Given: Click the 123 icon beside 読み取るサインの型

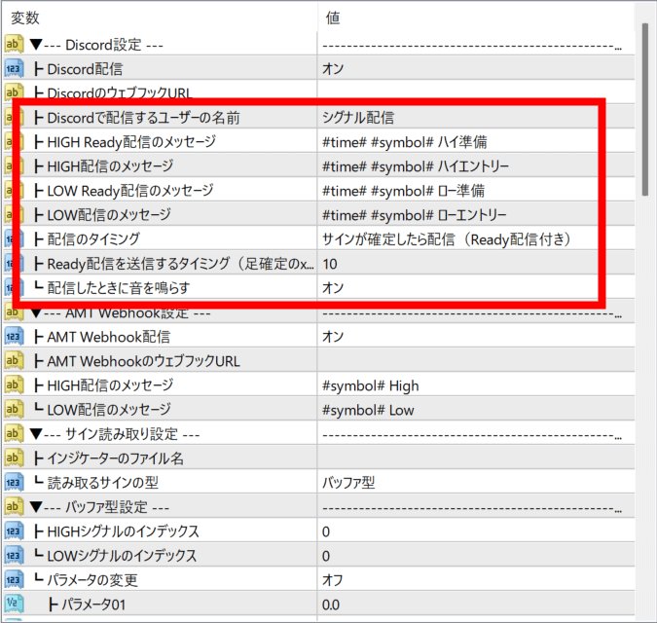Looking at the screenshot, I should 14,482.
